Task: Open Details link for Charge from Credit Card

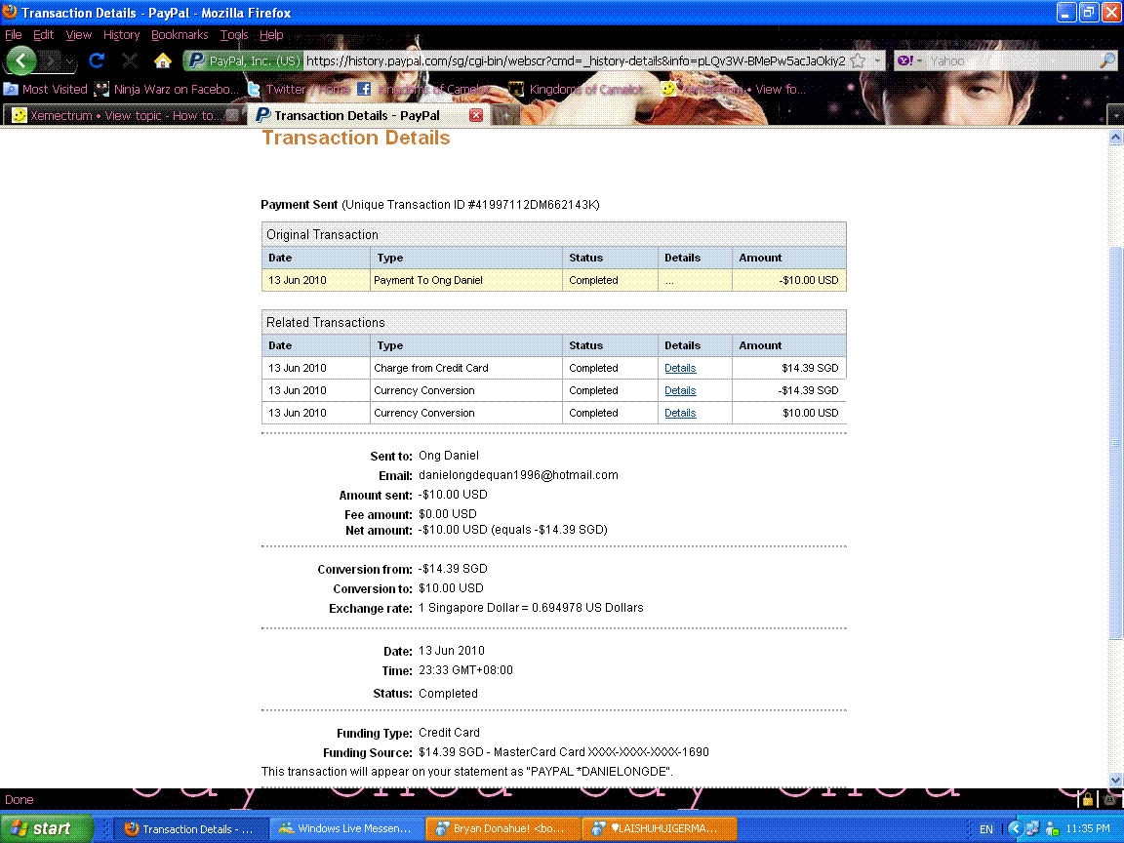Action: pyautogui.click(x=680, y=368)
